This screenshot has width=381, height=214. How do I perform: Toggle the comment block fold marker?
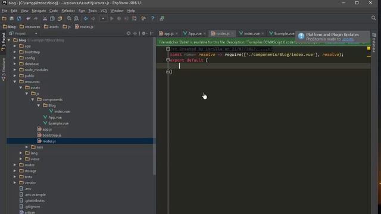[x=168, y=49]
